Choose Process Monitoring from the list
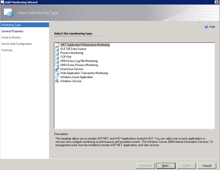 coord(72,53)
